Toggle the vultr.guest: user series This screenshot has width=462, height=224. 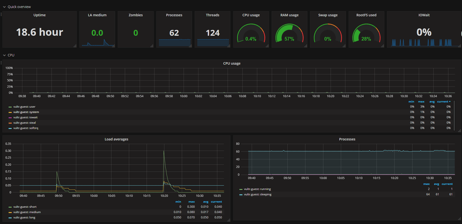pyautogui.click(x=24, y=107)
